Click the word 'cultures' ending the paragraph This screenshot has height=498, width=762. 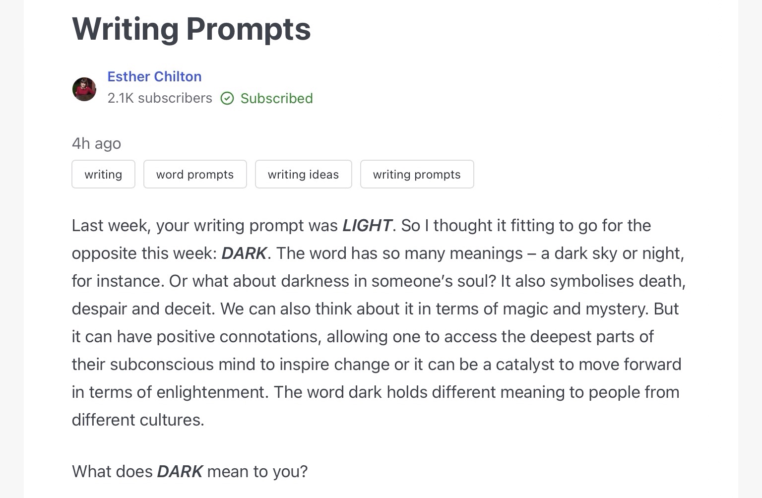(171, 420)
